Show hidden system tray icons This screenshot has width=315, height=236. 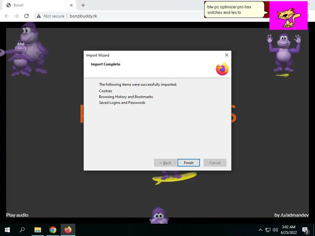coord(260,230)
